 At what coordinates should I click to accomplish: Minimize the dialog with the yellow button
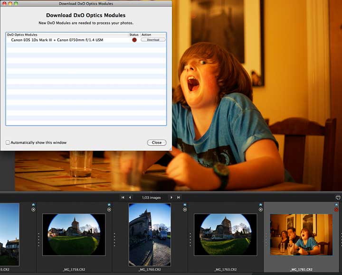coord(10,3)
